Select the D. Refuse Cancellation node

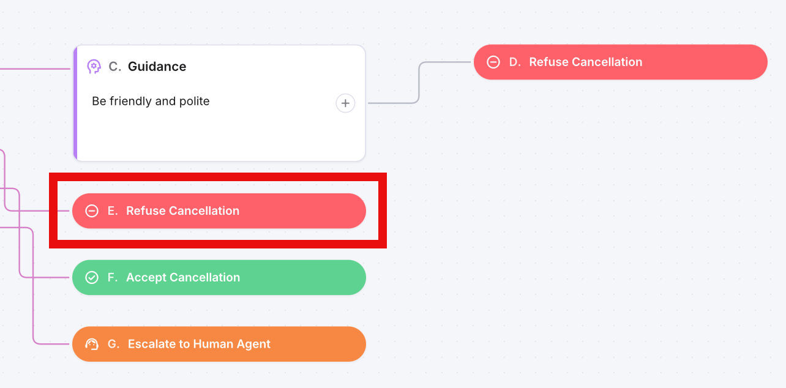pyautogui.click(x=621, y=62)
